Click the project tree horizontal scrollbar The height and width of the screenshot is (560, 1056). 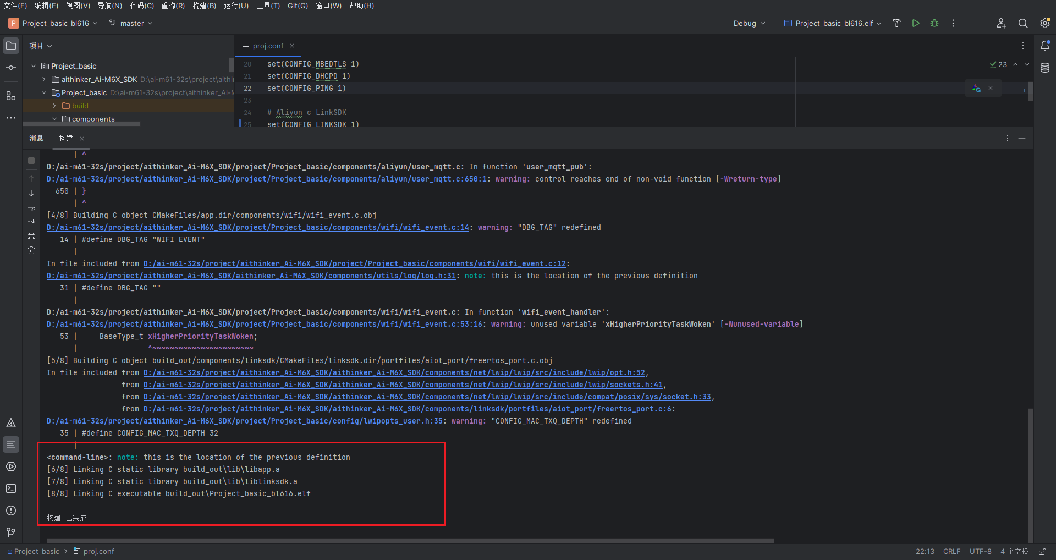click(81, 124)
